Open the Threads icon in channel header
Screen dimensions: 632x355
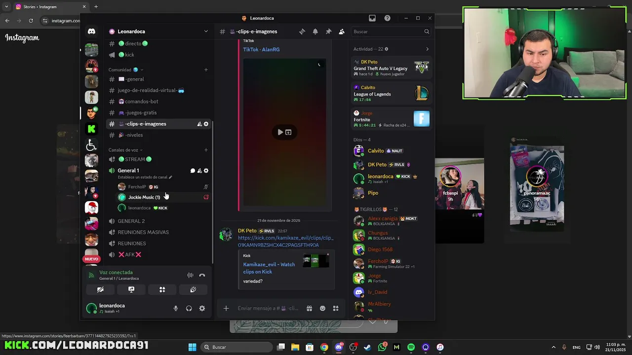tap(302, 32)
